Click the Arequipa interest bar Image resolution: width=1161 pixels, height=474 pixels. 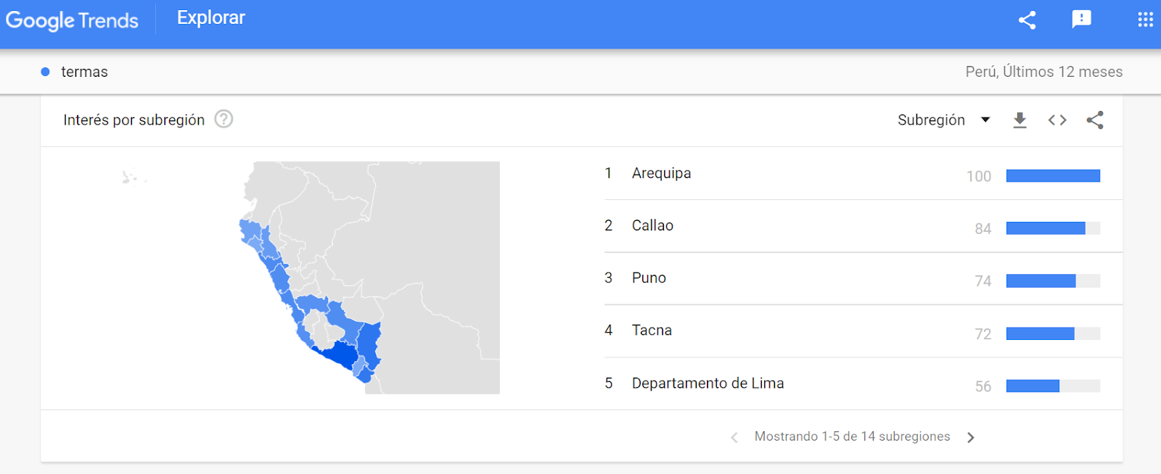click(x=1053, y=175)
